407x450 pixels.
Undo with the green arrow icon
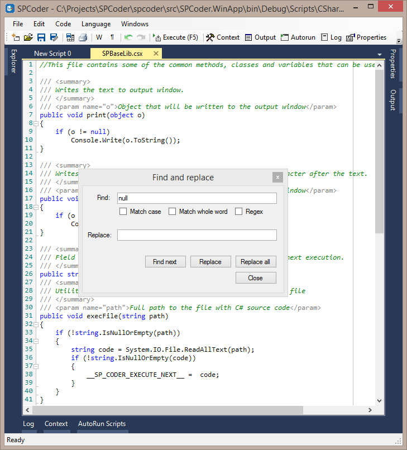[128, 37]
